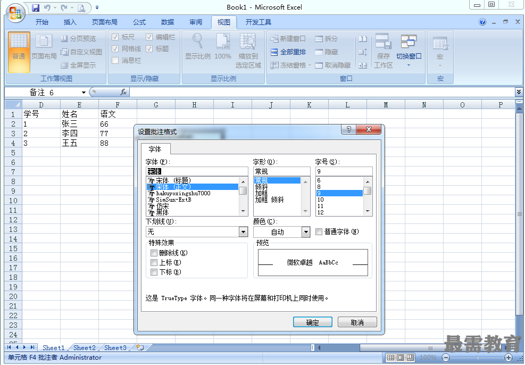Select hakuyoxingshu7000 font in list
Screen dimensions: 525x365
pos(183,193)
